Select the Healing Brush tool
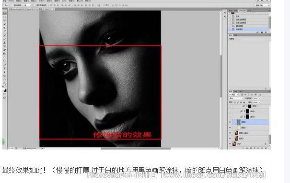 pyautogui.click(x=4, y=35)
